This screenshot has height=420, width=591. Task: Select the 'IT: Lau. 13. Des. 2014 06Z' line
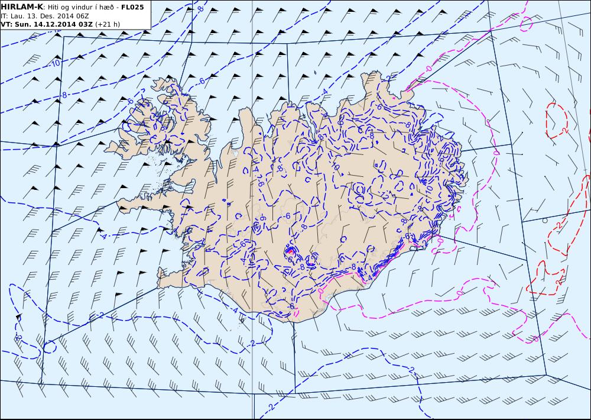(45, 16)
